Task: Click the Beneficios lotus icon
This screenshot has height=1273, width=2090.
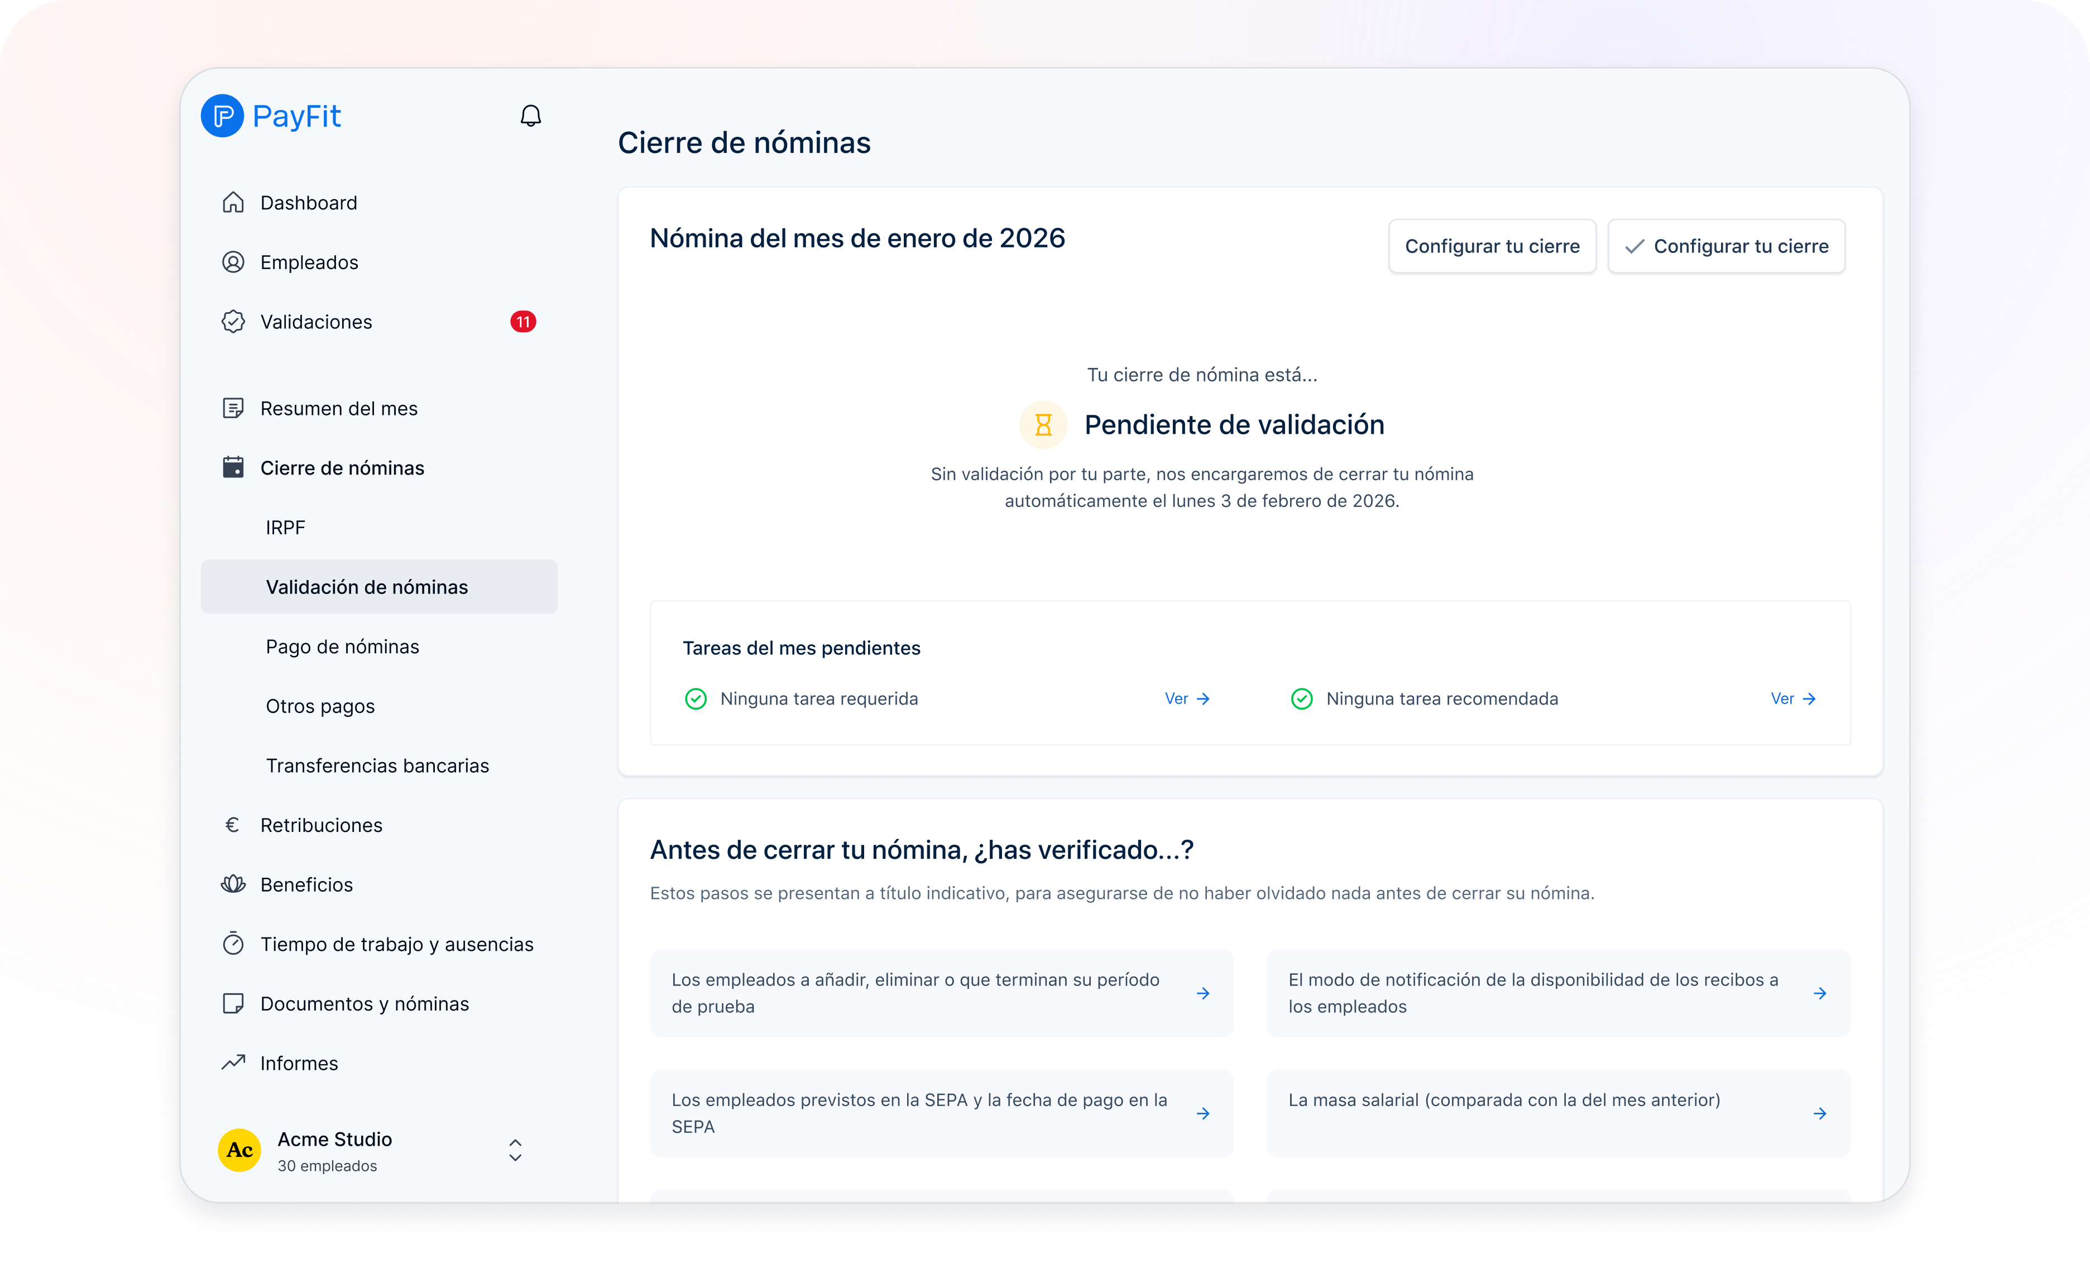Action: tap(233, 884)
